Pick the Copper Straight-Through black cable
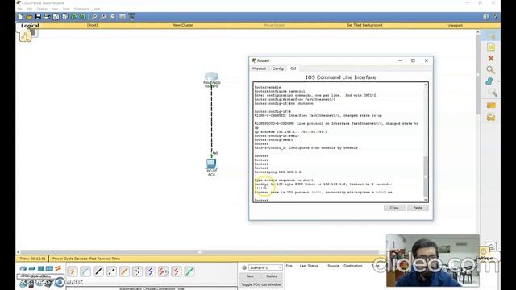This screenshot has height=290, width=516. [98, 271]
